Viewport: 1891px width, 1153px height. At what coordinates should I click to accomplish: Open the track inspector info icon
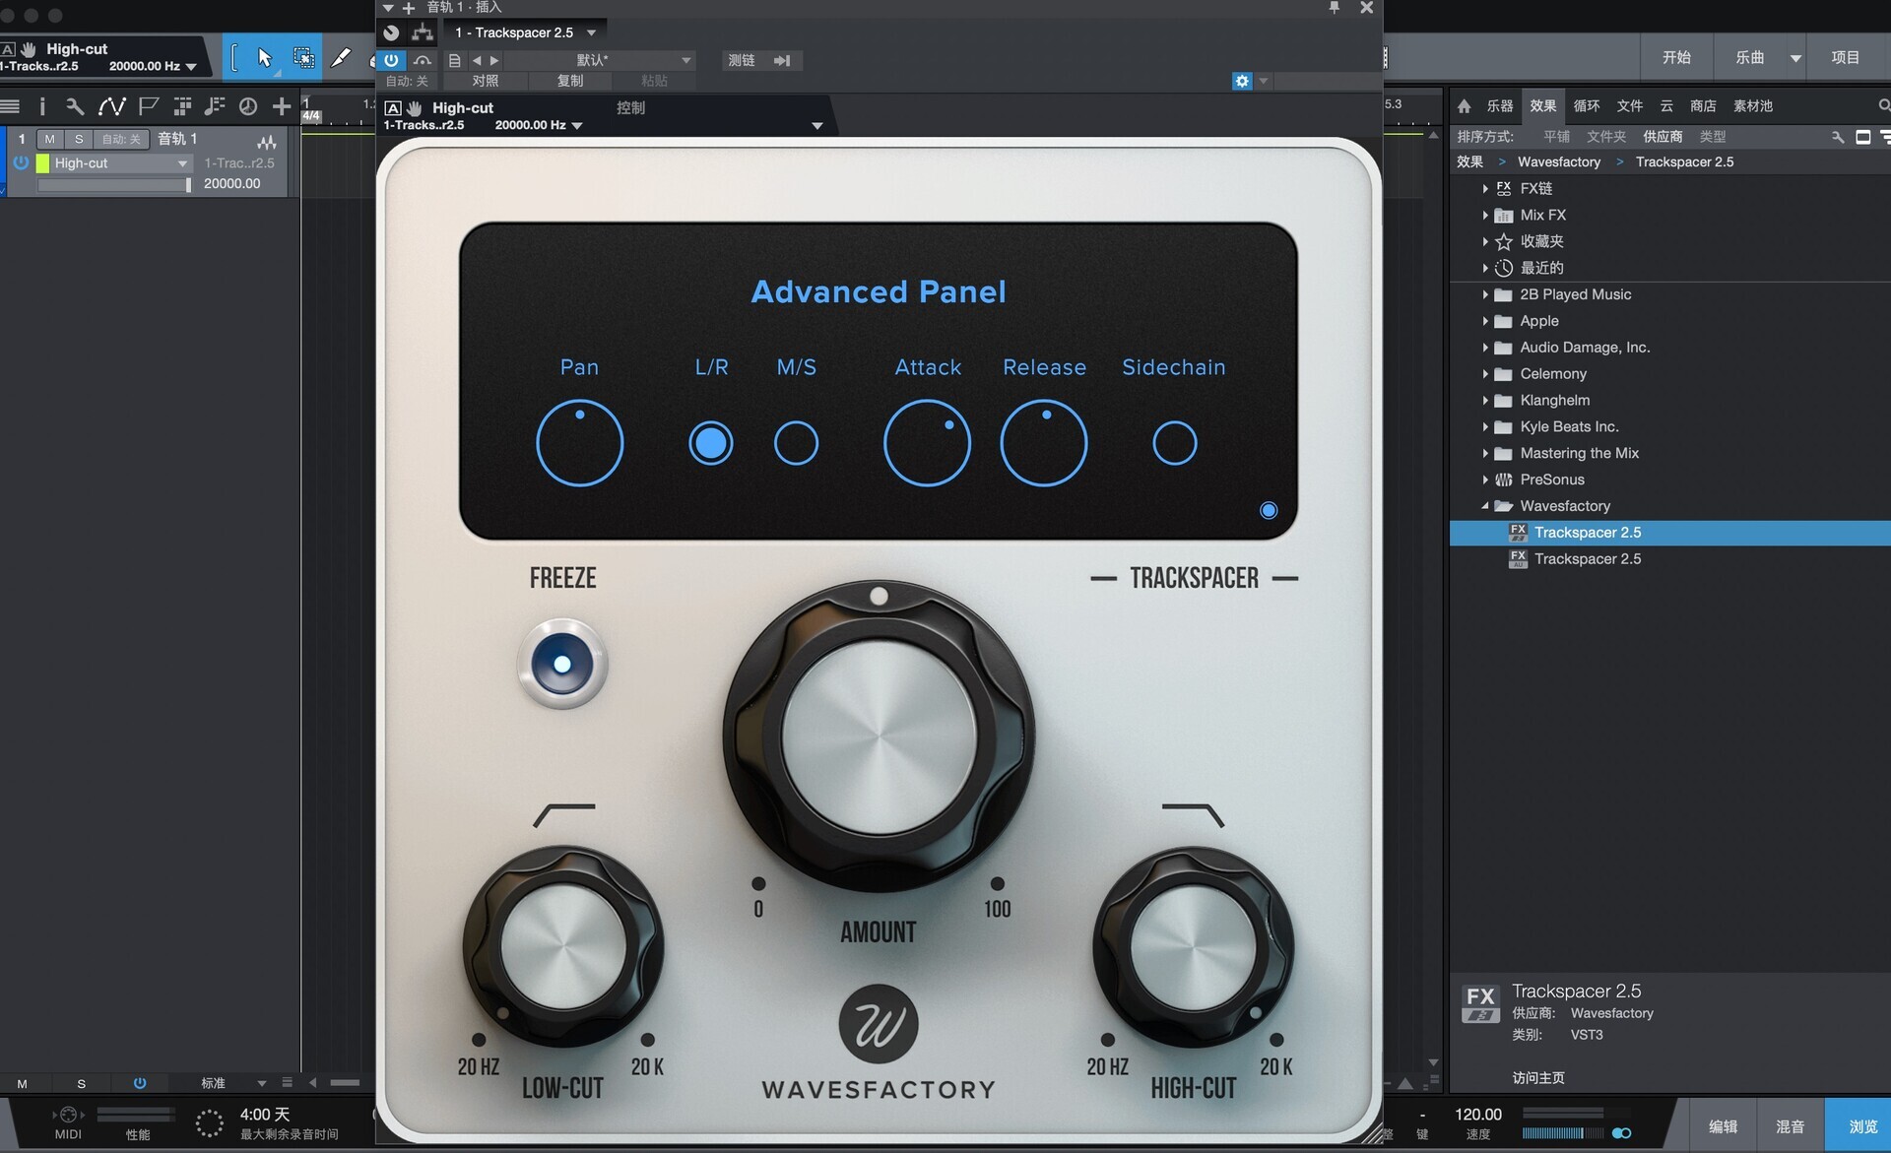point(42,106)
